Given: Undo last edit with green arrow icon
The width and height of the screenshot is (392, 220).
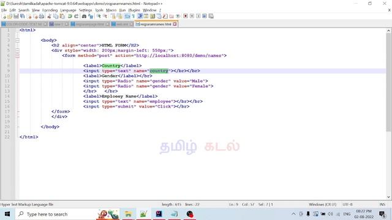Looking at the screenshot, I should pos(70,16).
